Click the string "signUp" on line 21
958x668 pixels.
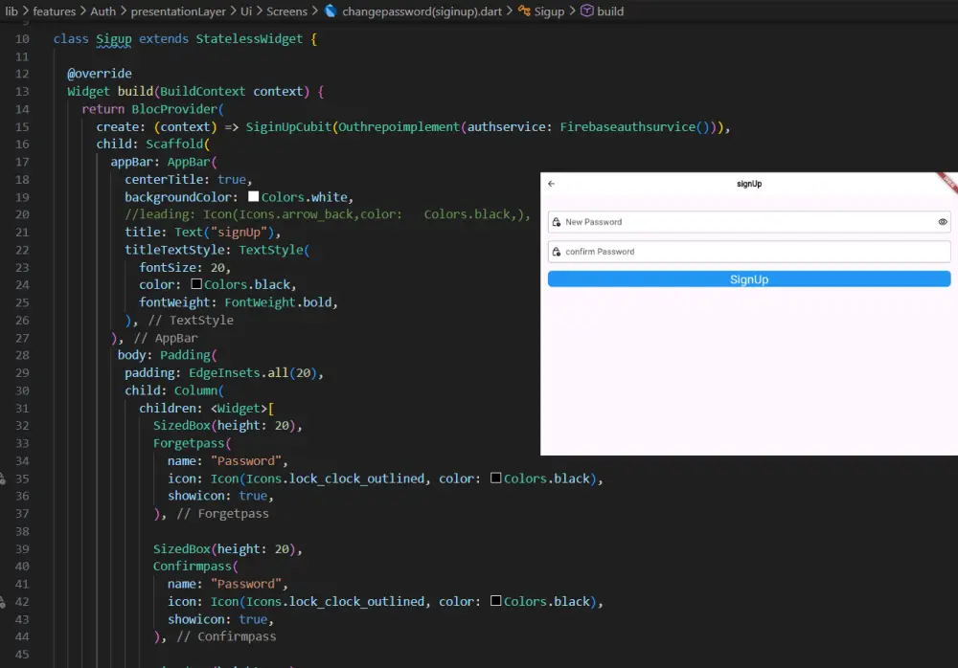click(239, 232)
